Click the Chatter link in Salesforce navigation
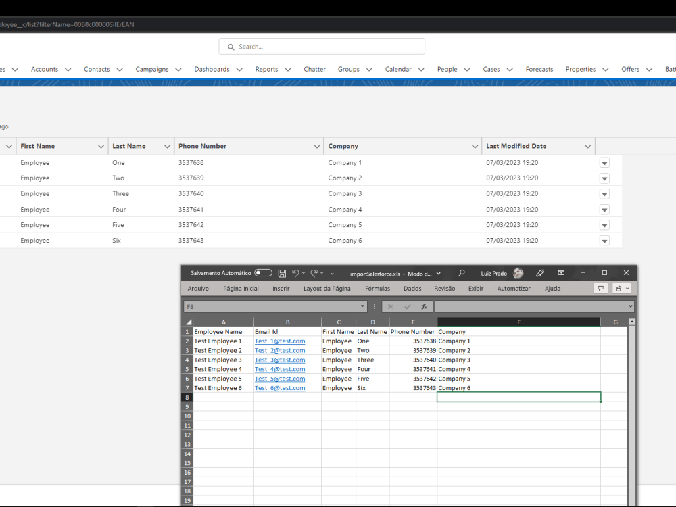Viewport: 676px width, 507px height. tap(314, 69)
